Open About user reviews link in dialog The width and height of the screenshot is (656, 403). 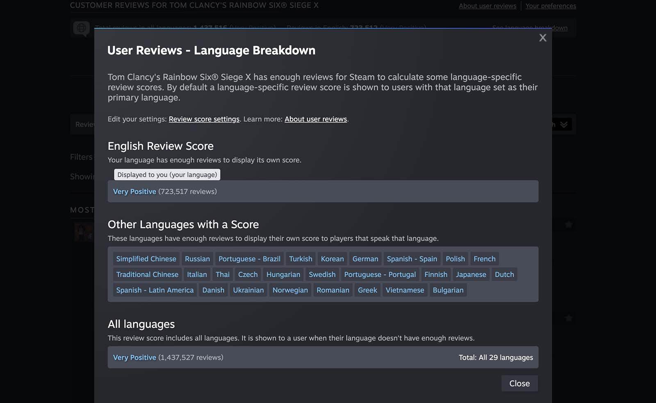pyautogui.click(x=316, y=119)
